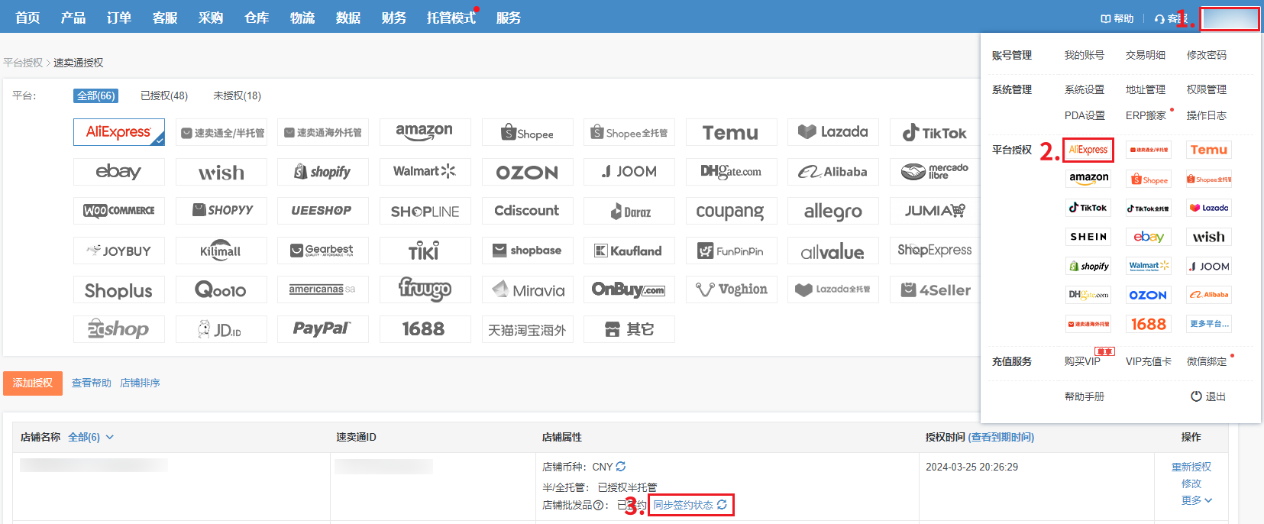The height and width of the screenshot is (524, 1264).
Task: Click 同步签约状态 to sync signing status
Action: pos(690,505)
